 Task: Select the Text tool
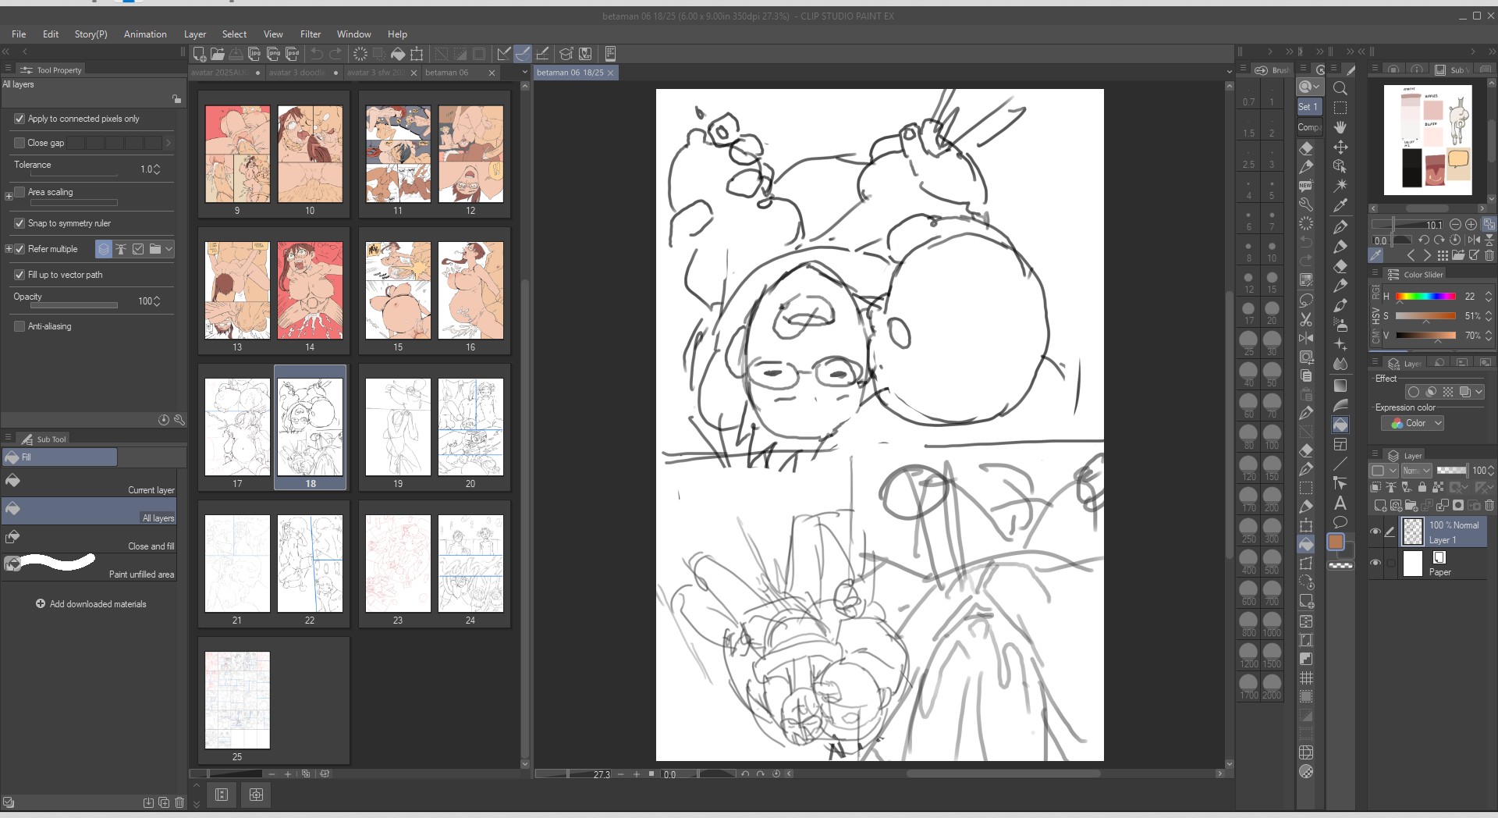[x=1340, y=503]
